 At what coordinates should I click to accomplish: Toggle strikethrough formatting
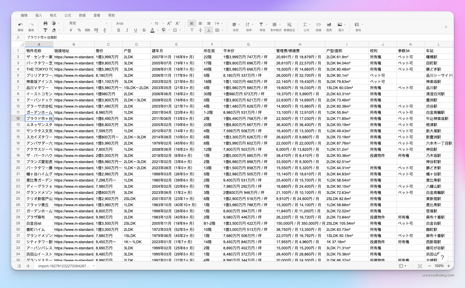[x=144, y=30]
